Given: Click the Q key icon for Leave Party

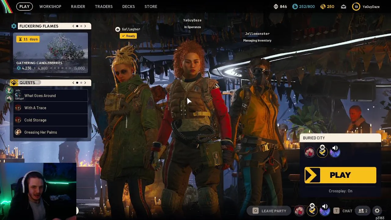Looking at the screenshot, I should pos(255,211).
